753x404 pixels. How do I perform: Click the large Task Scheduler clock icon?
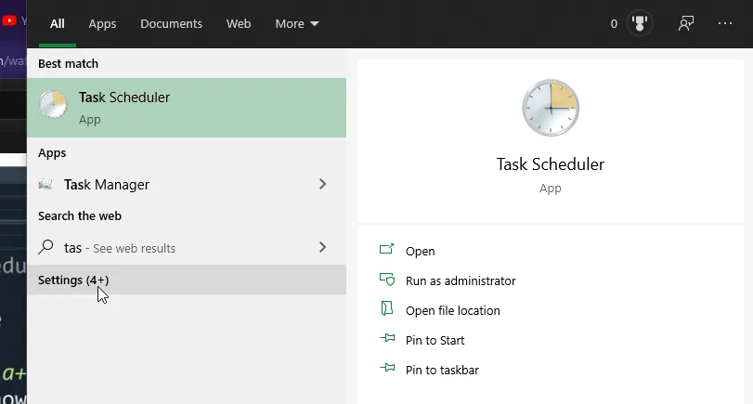551,108
